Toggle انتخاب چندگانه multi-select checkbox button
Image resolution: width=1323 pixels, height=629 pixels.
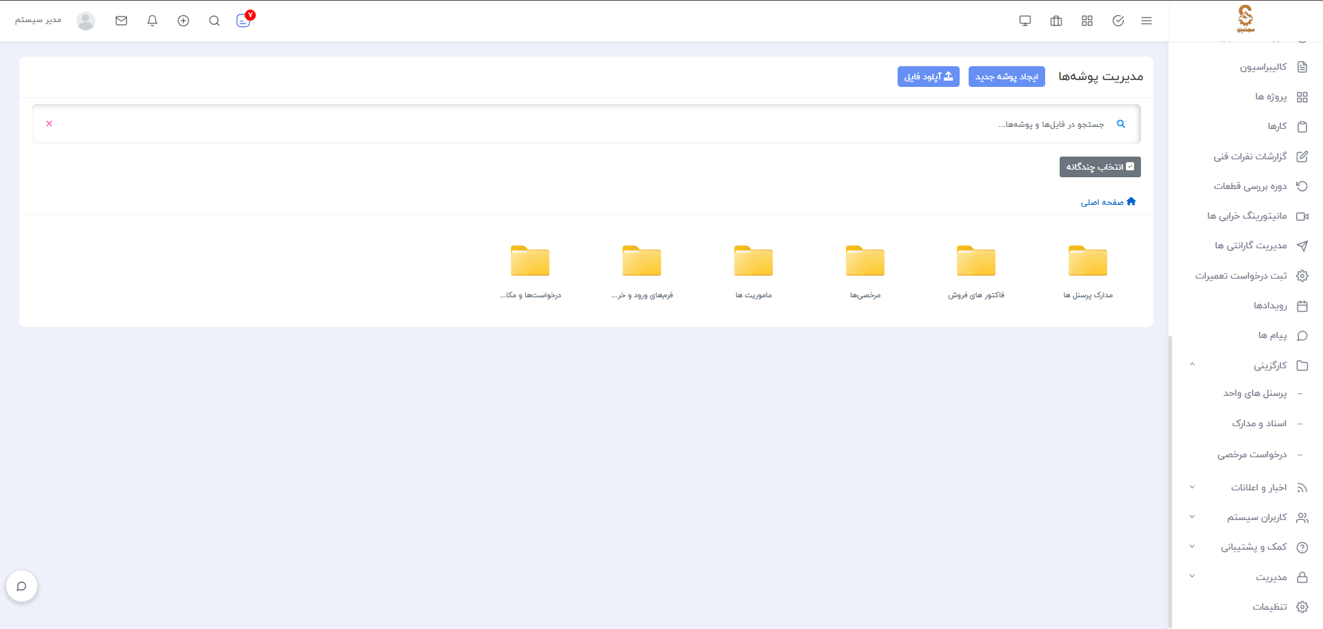pyautogui.click(x=1100, y=167)
